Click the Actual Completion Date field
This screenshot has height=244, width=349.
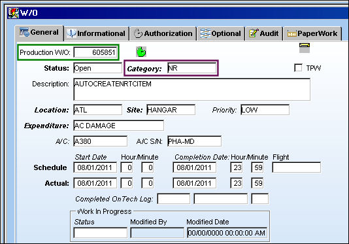pyautogui.click(x=195, y=183)
